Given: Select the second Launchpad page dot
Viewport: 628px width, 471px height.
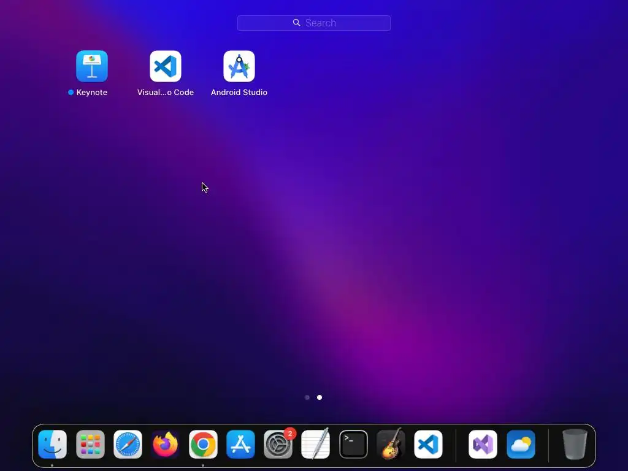Looking at the screenshot, I should pos(319,397).
